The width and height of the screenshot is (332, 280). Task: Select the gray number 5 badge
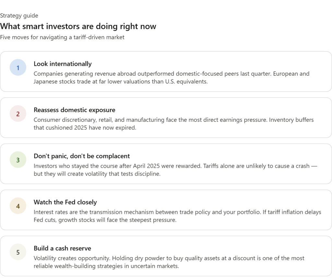[18, 252]
